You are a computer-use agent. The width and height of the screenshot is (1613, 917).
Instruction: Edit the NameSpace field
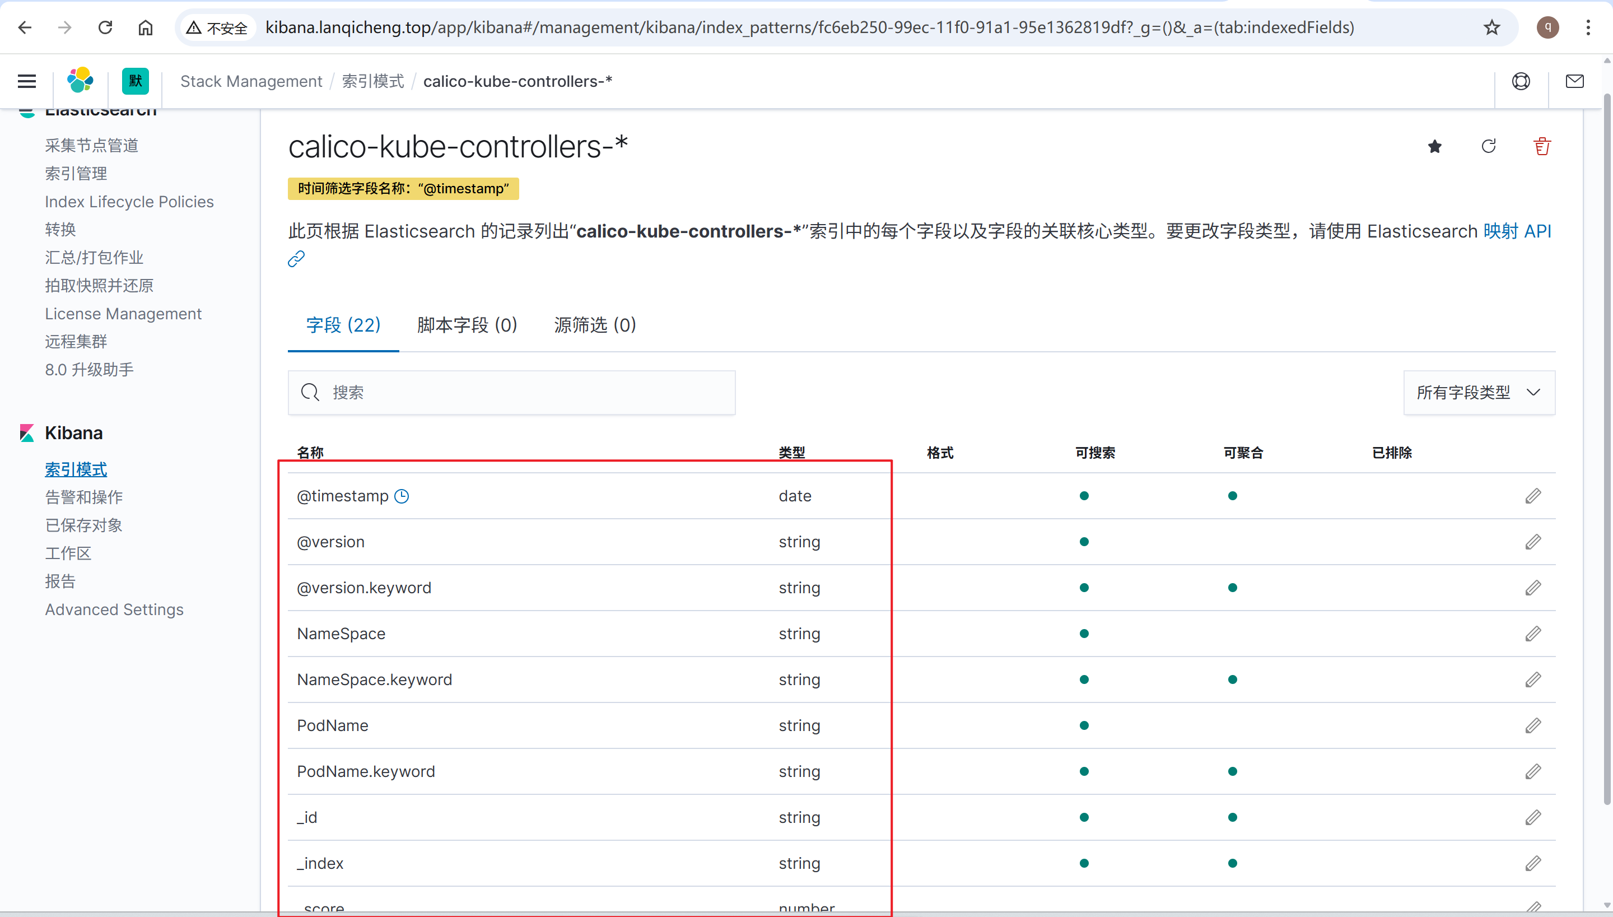click(x=1533, y=634)
